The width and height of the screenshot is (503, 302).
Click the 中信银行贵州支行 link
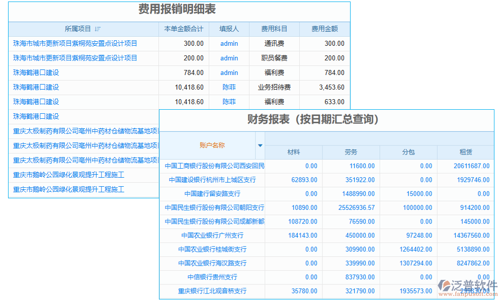click(x=211, y=277)
